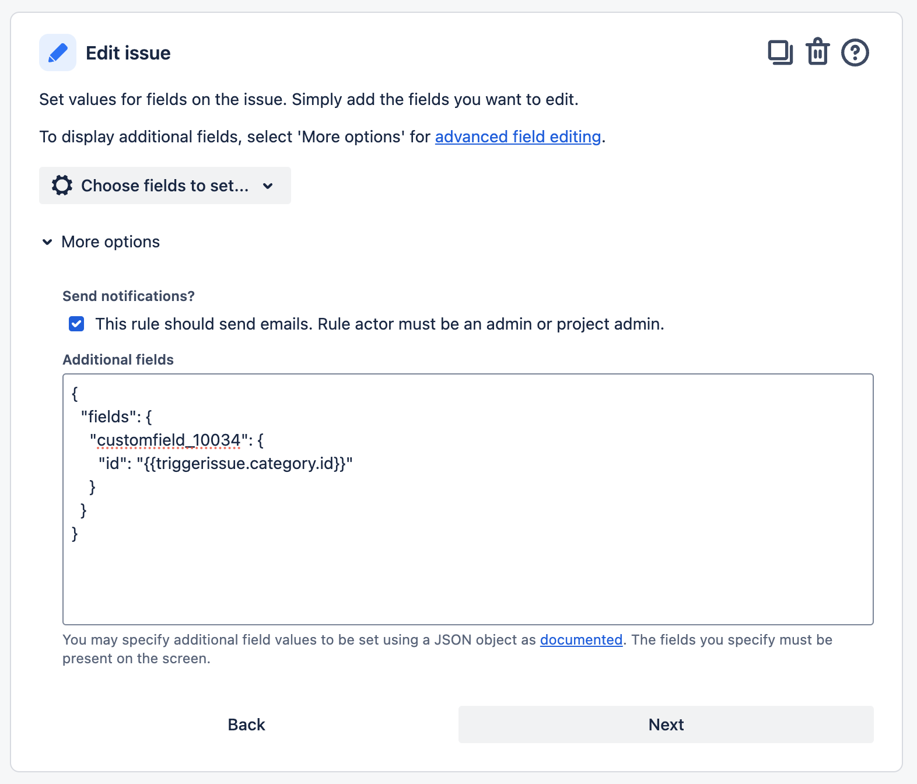Uncheck the send emails checkbox
The image size is (917, 784).
pyautogui.click(x=76, y=324)
